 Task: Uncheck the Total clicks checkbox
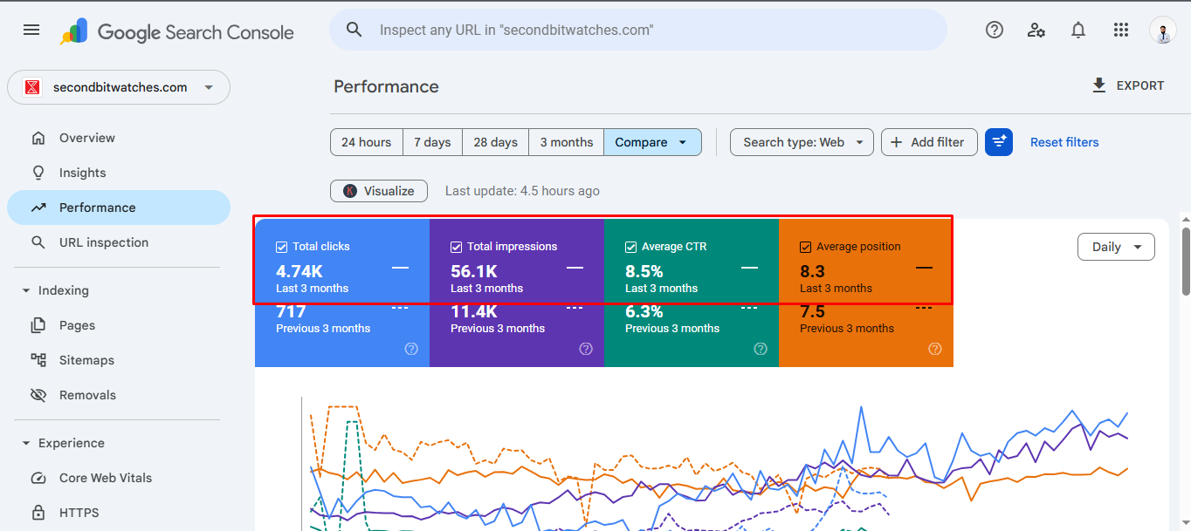[x=282, y=247]
